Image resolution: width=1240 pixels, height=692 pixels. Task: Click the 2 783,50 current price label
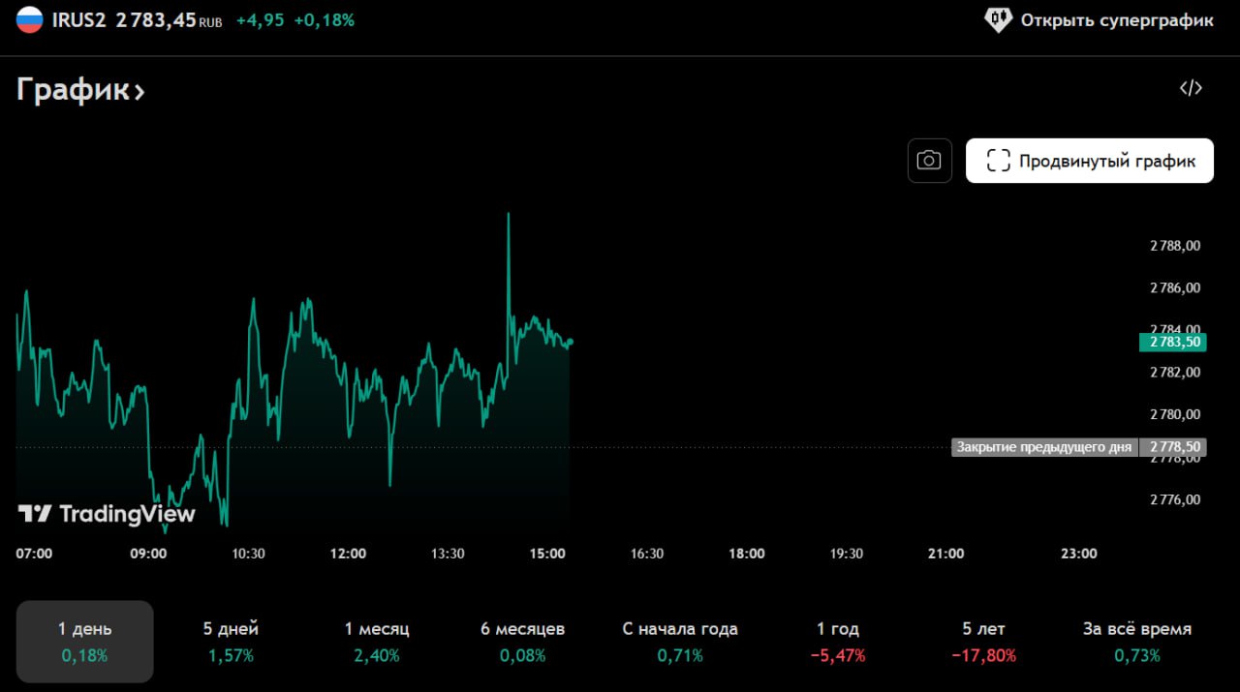(x=1175, y=342)
